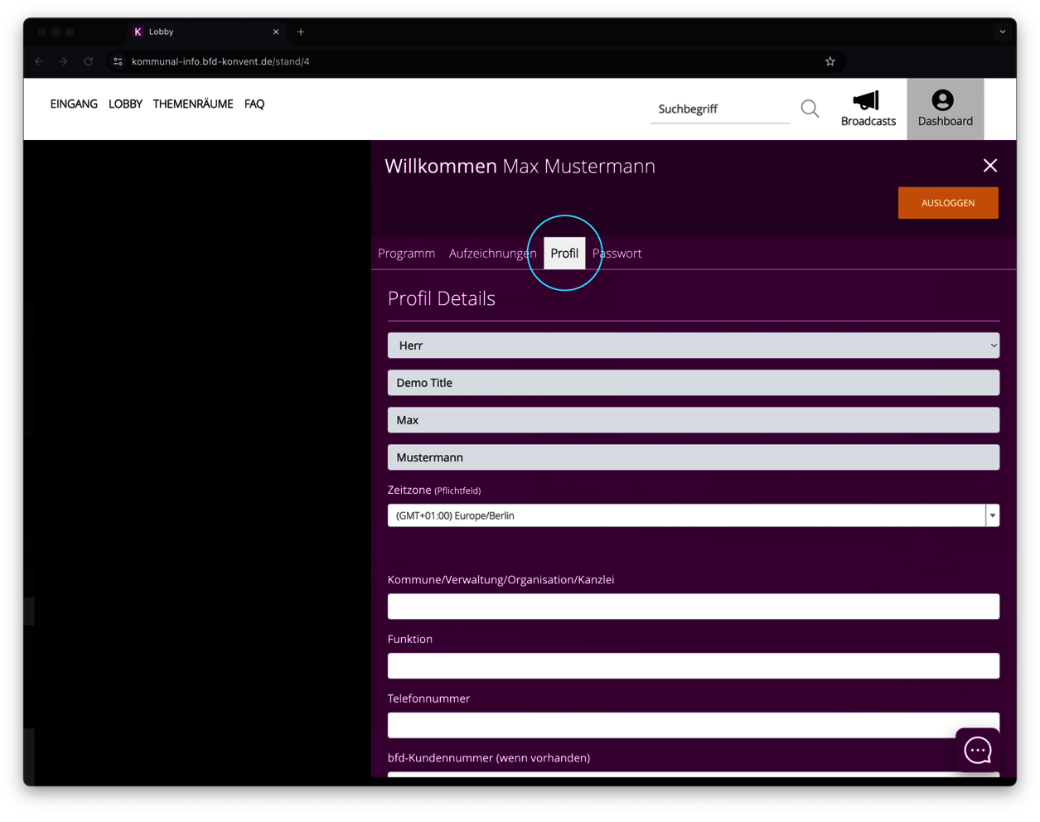View site information icon in address bar
Screen dimensions: 1040x822
(118, 61)
